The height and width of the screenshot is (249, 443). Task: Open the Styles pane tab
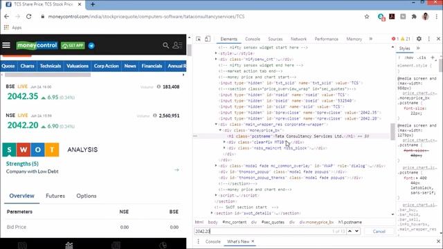tap(404, 48)
